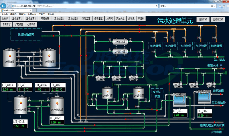Switch to the 三相分离1 page tab

[x=17, y=19]
